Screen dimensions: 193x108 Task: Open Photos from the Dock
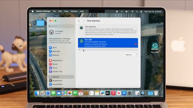pyautogui.click(x=70, y=93)
